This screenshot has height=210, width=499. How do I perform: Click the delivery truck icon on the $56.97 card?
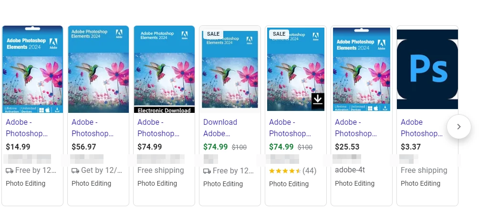click(x=75, y=171)
